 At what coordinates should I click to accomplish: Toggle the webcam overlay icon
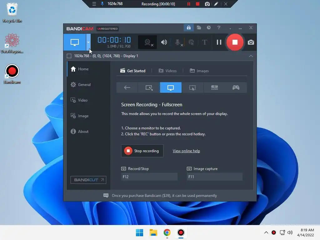(x=147, y=42)
